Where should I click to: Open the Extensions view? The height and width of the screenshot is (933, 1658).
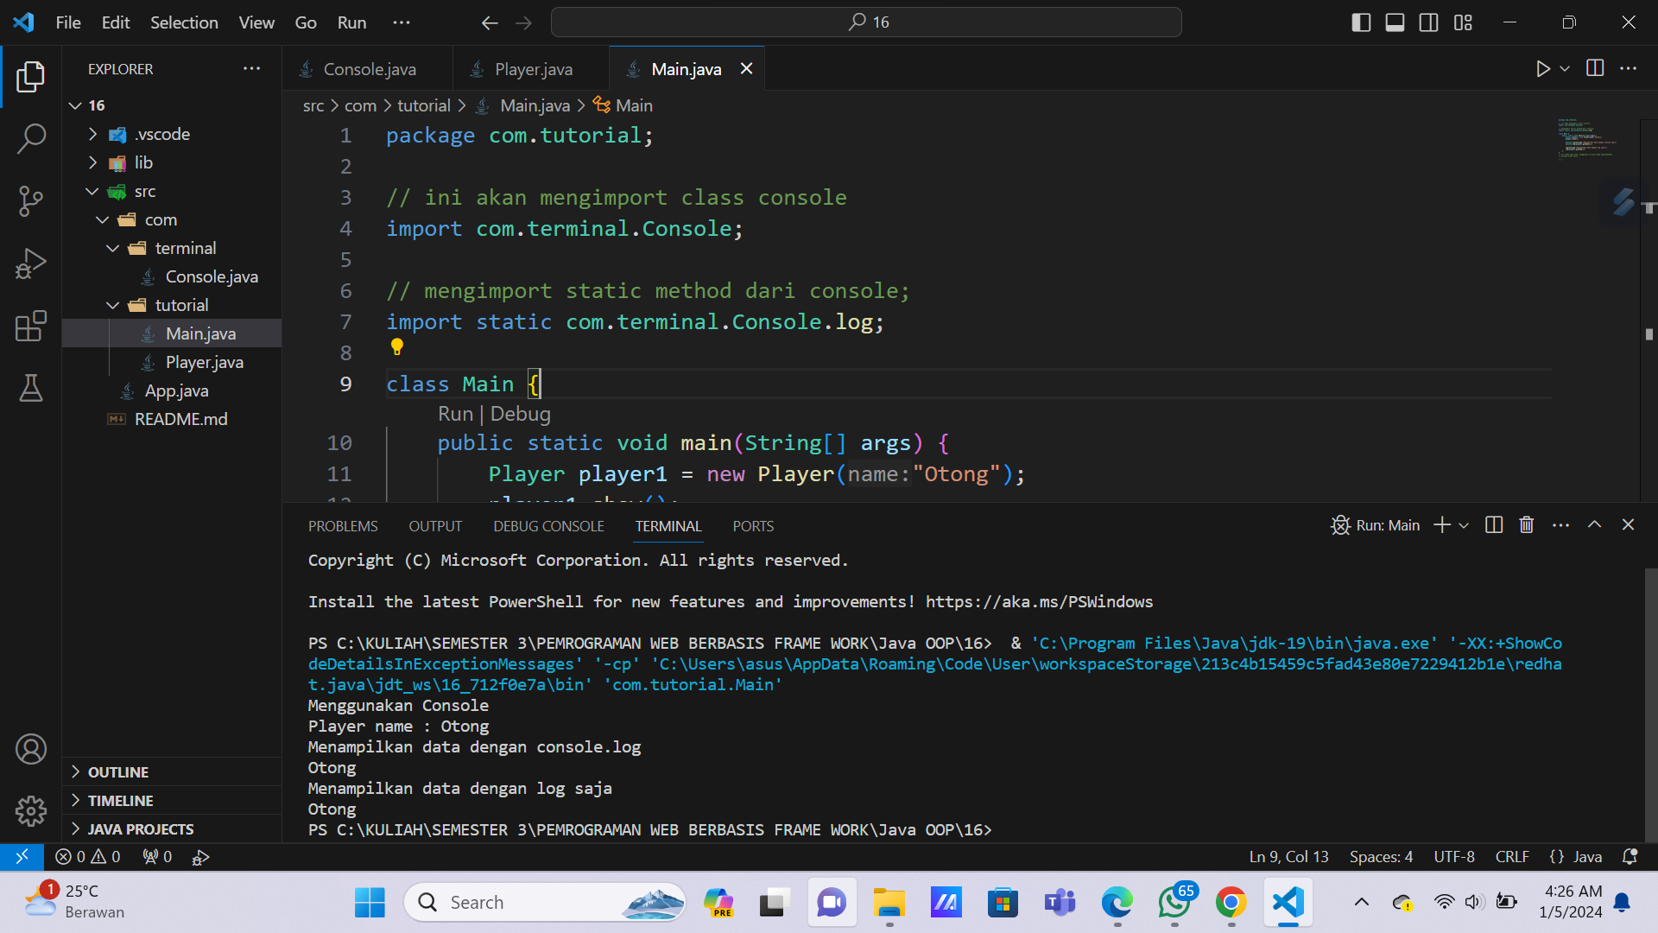31,327
